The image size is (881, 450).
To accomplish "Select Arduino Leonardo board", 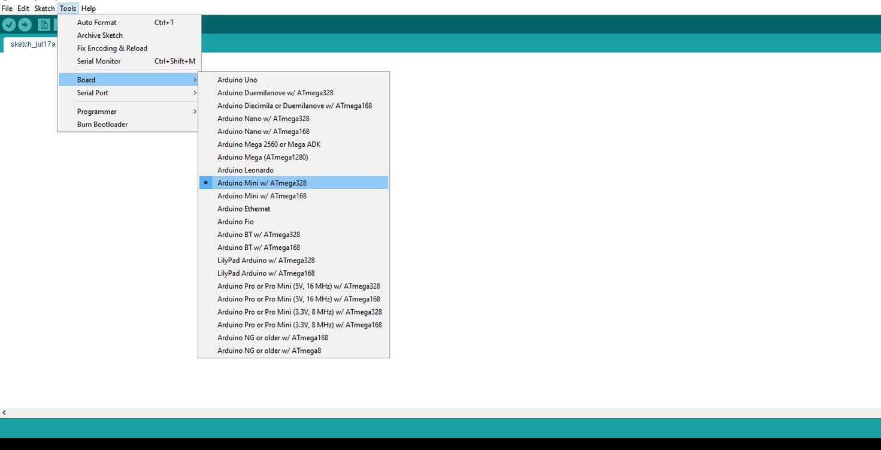I will tap(293, 170).
